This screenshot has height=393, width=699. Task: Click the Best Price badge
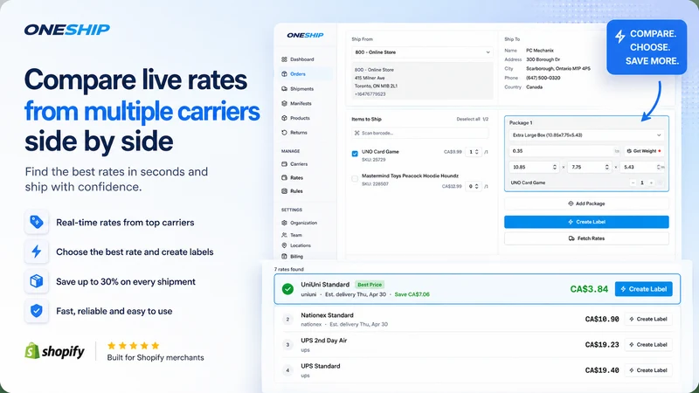pyautogui.click(x=370, y=285)
